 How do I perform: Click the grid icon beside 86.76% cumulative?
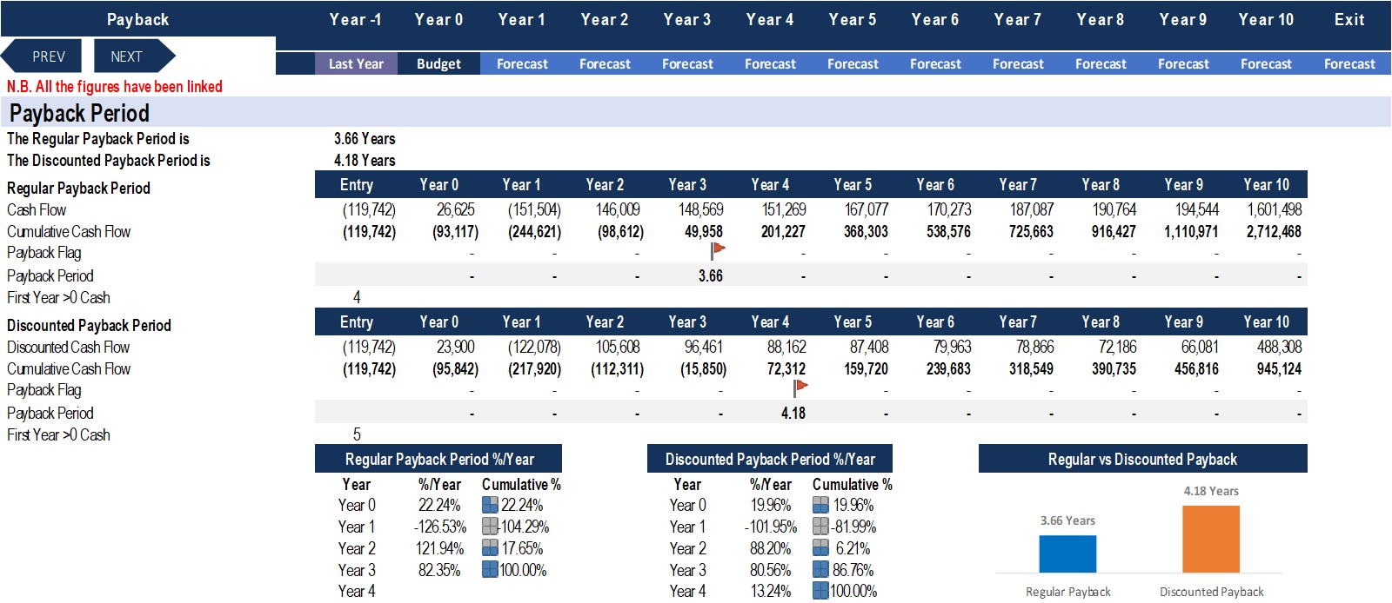tap(820, 570)
